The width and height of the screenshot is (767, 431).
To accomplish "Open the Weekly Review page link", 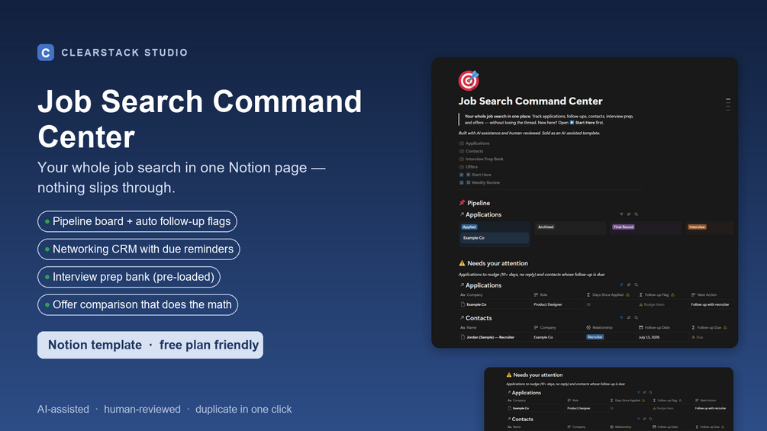I will click(x=480, y=182).
